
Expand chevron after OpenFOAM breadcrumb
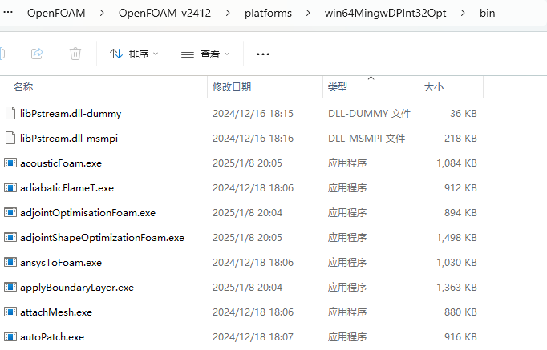pos(102,14)
